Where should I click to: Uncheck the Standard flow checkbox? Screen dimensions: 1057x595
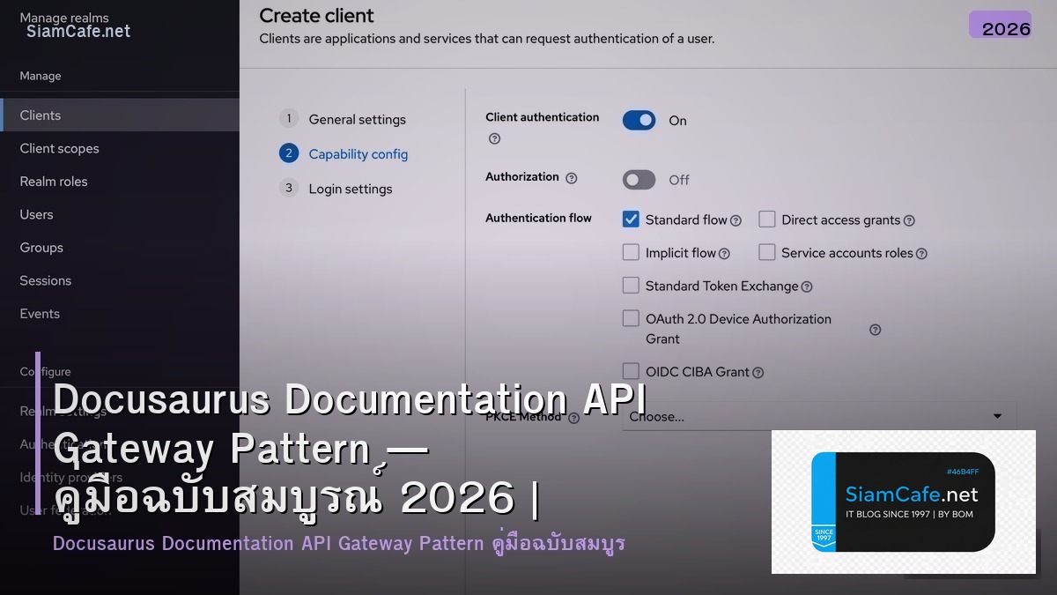point(631,219)
